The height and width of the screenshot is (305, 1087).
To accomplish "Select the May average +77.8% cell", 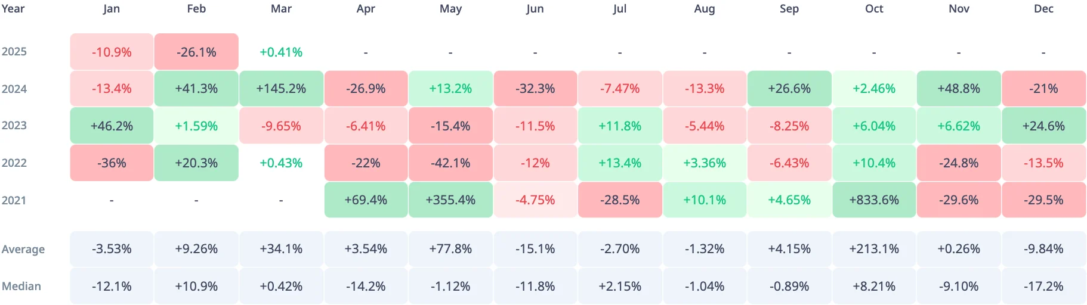I will [450, 249].
